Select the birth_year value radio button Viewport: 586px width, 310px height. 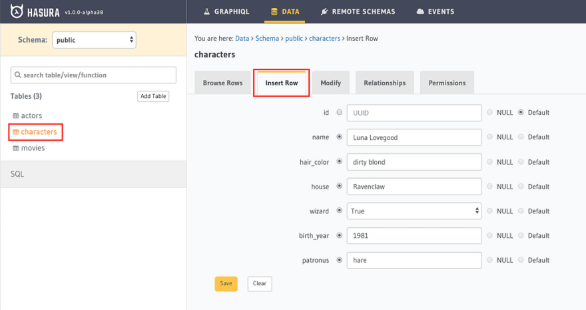point(340,235)
